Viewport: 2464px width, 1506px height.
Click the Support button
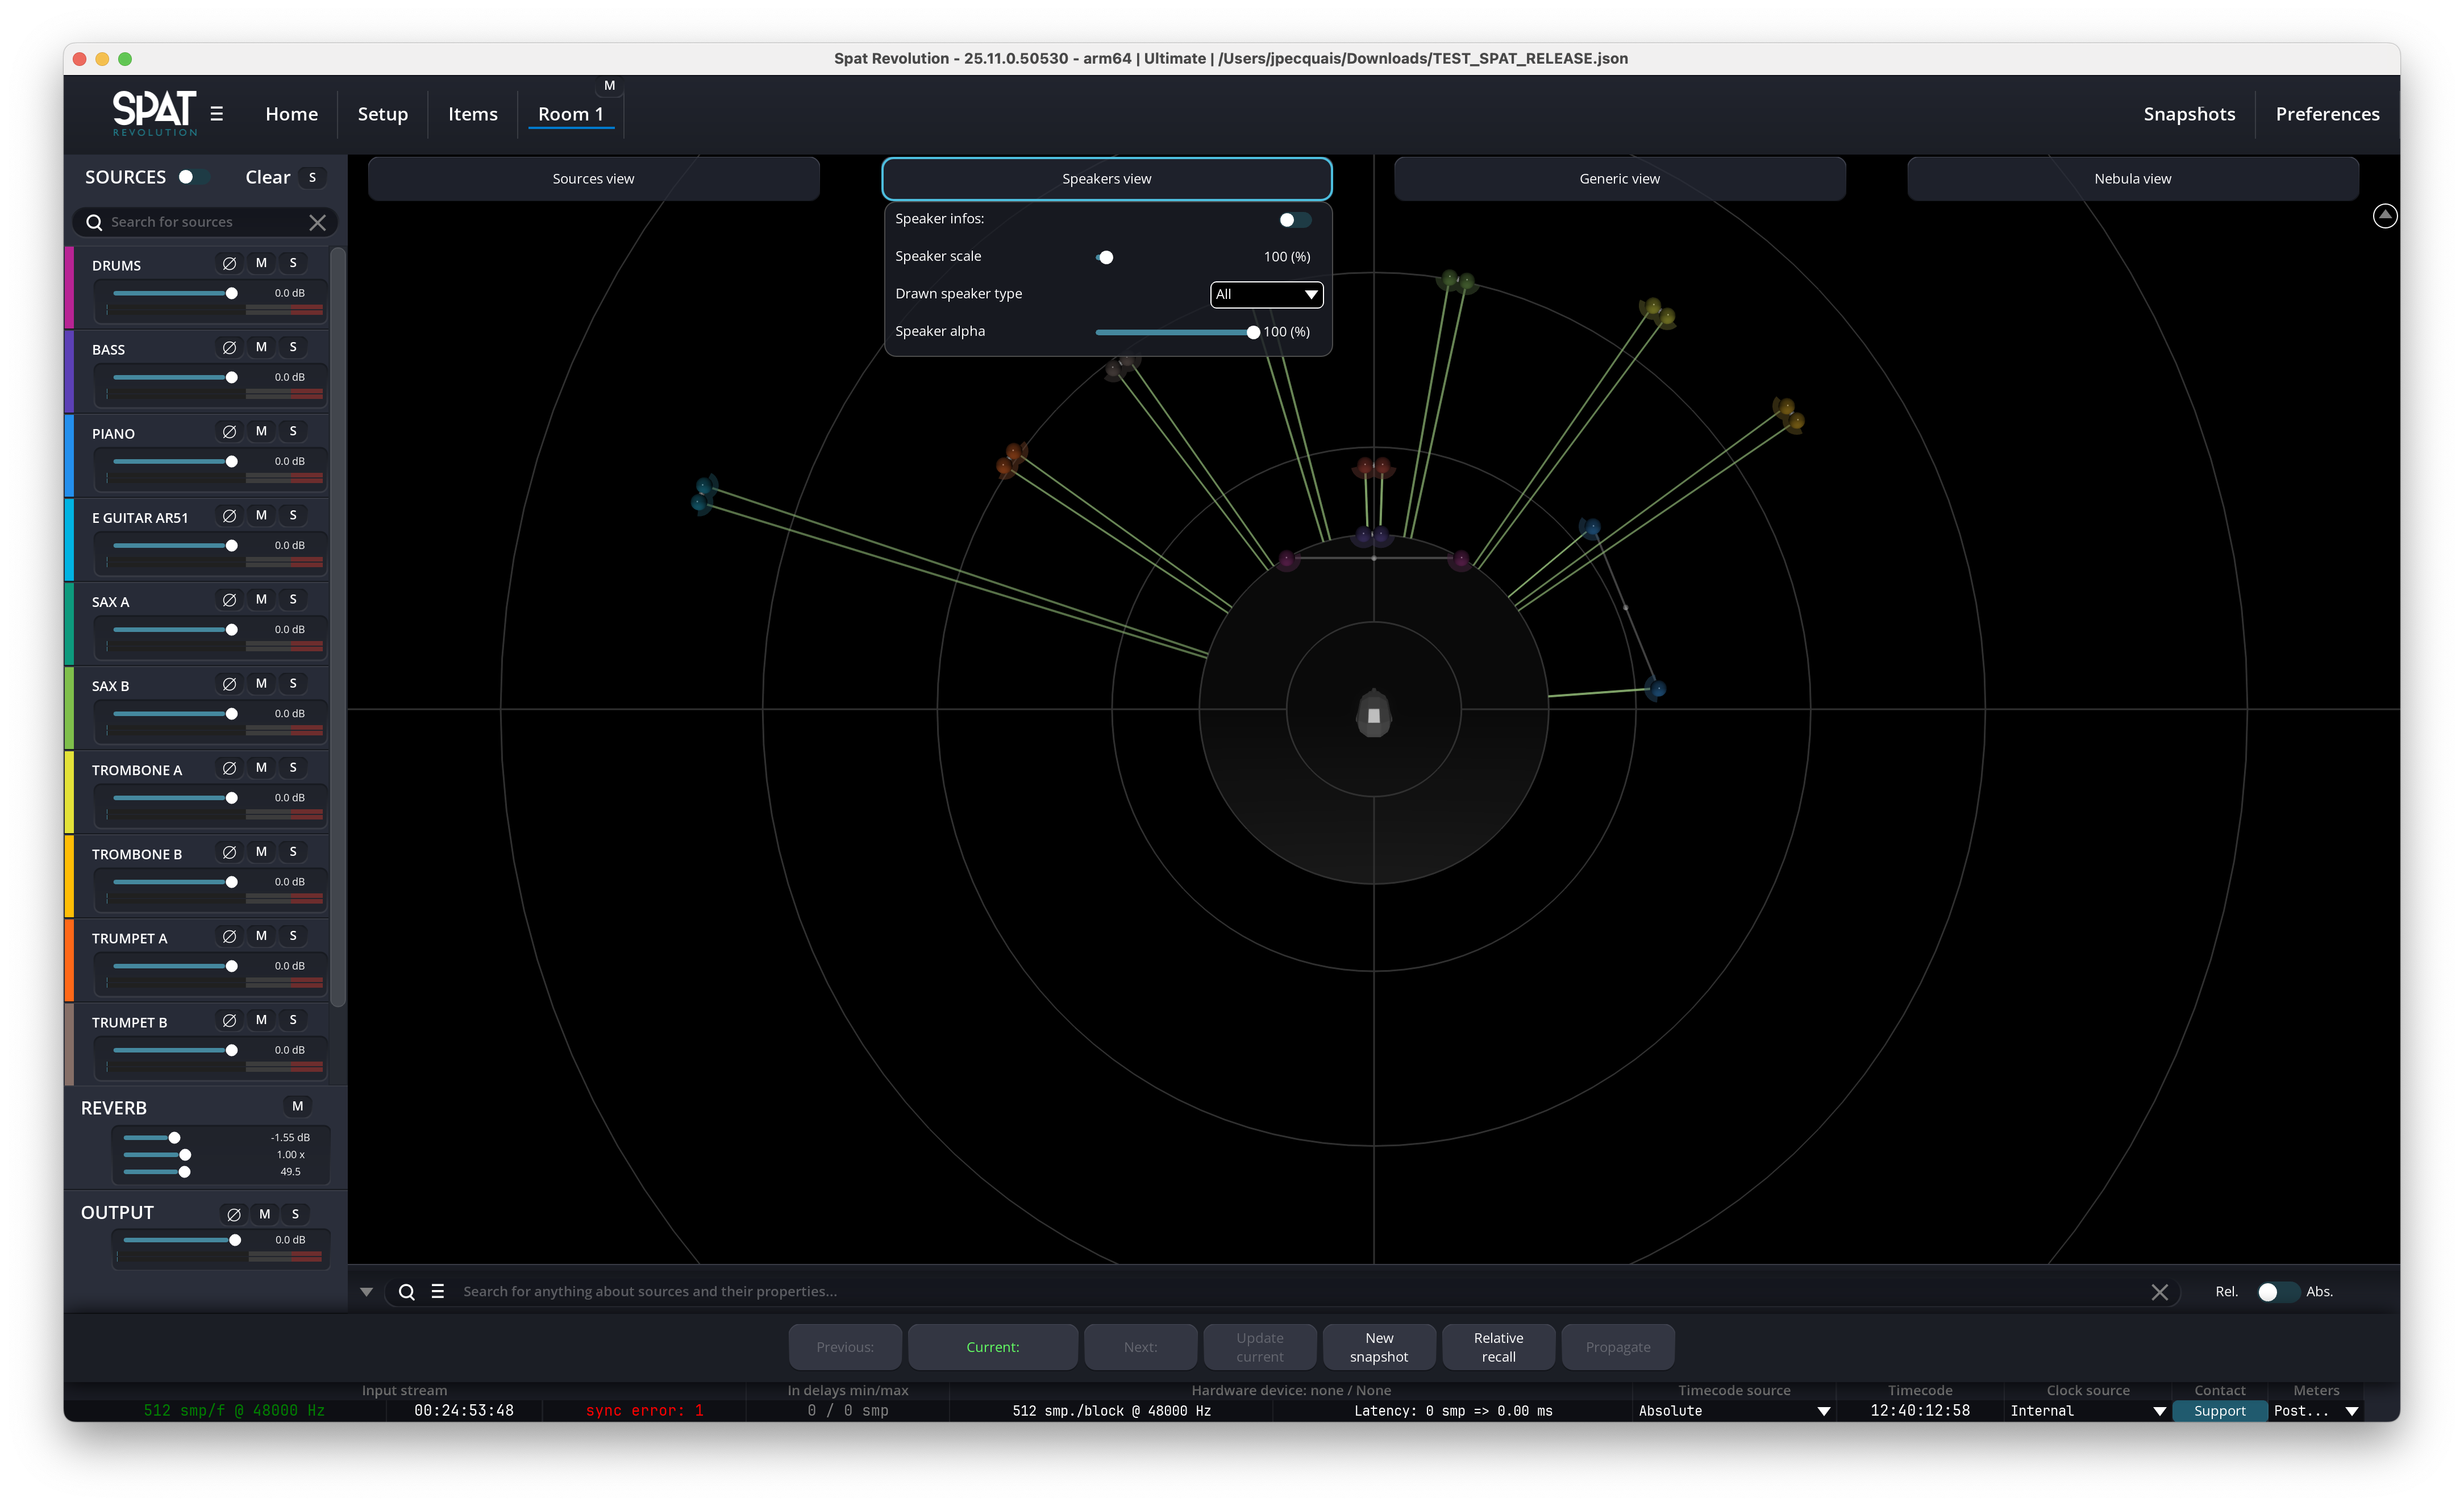point(2219,1411)
